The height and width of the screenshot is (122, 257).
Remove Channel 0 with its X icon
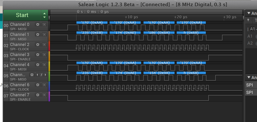pos(44,24)
